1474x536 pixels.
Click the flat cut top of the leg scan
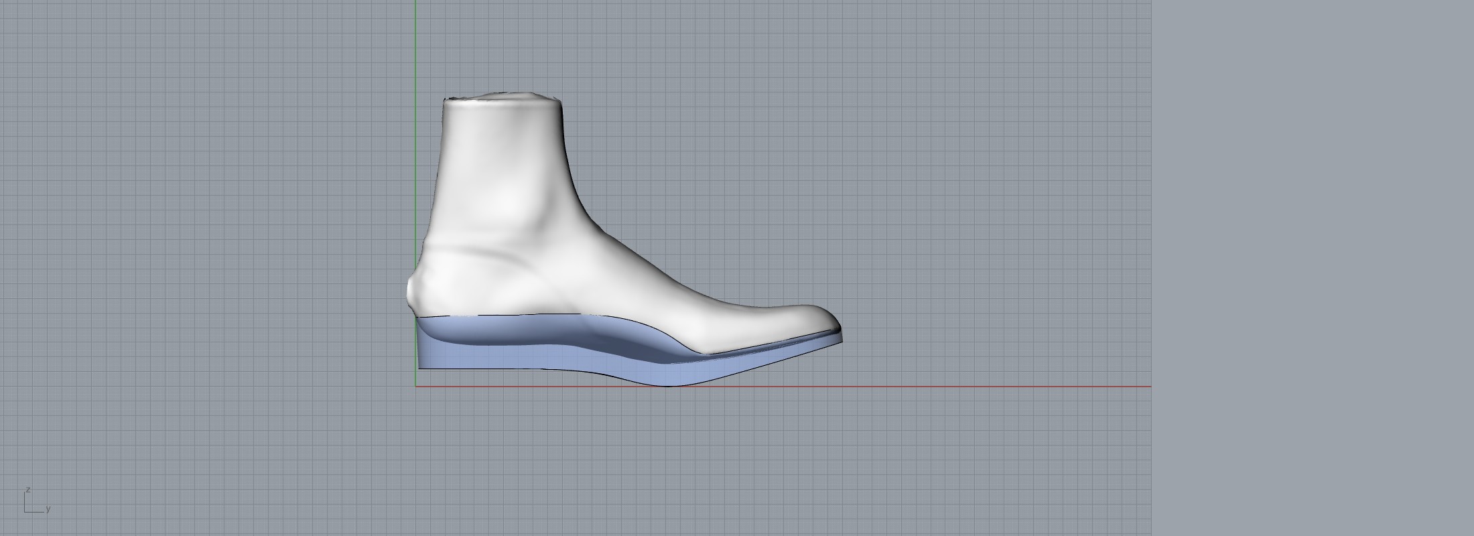[x=503, y=99]
